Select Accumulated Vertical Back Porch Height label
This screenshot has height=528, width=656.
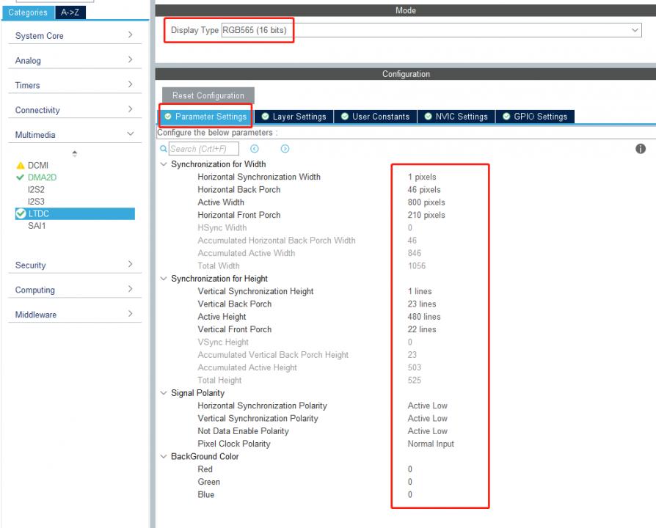coord(273,355)
